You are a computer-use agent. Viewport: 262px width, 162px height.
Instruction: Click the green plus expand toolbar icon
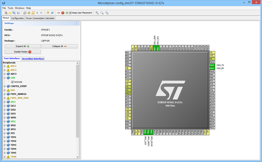[x=67, y=13]
